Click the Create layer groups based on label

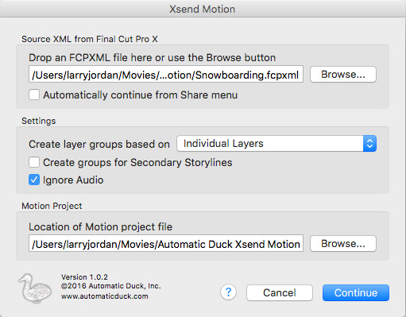click(99, 145)
